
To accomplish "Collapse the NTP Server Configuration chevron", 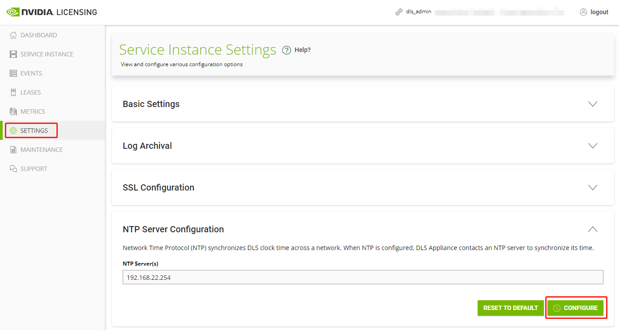I will tap(593, 229).
